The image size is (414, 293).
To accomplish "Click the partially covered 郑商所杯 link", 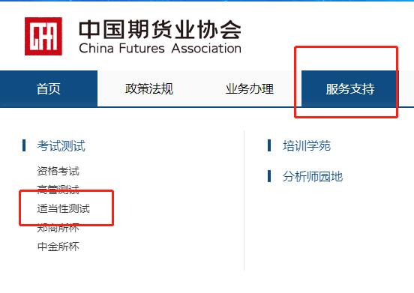I will tap(58, 228).
